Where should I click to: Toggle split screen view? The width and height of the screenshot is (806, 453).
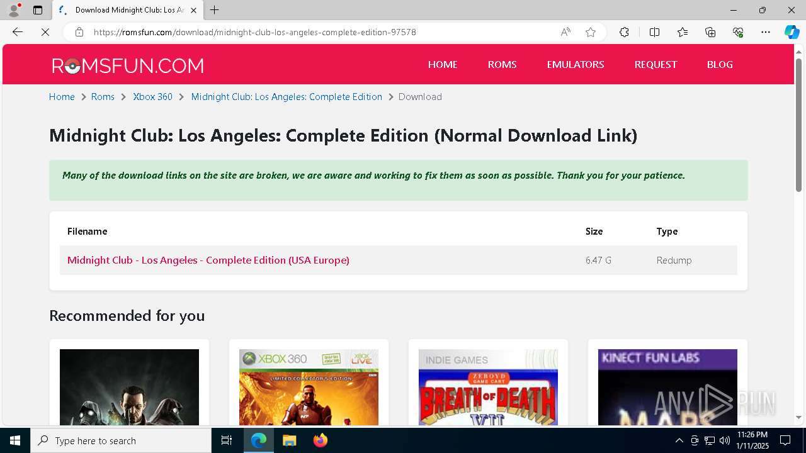654,32
